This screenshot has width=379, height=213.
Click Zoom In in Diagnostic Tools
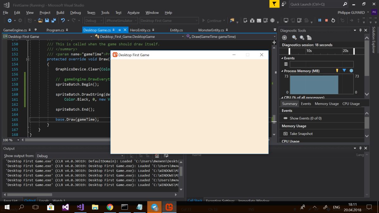pos(294,38)
